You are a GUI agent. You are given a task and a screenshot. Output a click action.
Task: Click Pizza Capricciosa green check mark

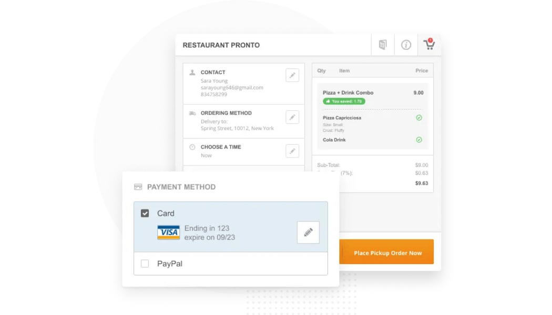tap(419, 118)
